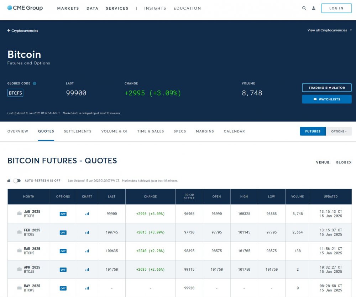Click MAY 2025 prior settle 99920
356x297 pixels.
(189, 288)
